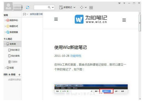Select 快速搜索 quick search item
143x102 pixels.
point(14,32)
